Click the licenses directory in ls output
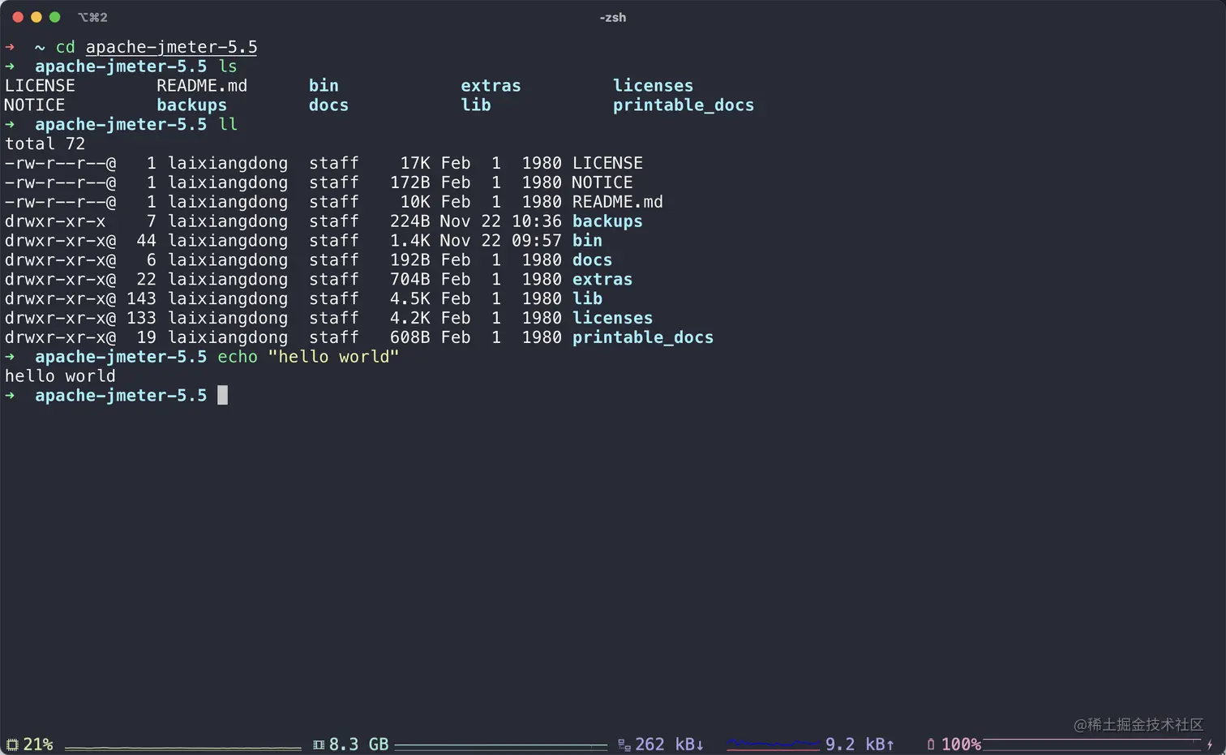1226x755 pixels. [653, 86]
